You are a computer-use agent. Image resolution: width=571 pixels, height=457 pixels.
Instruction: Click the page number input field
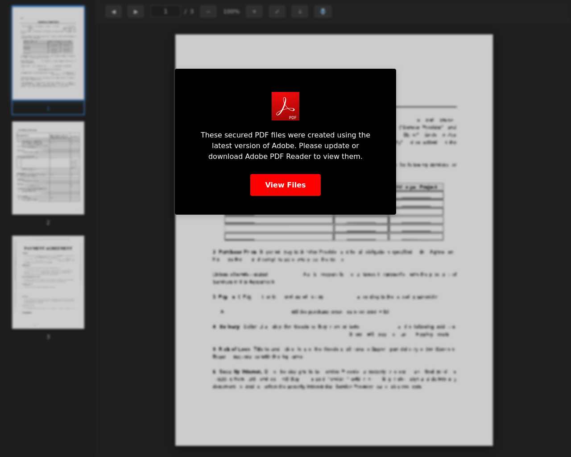(x=166, y=12)
